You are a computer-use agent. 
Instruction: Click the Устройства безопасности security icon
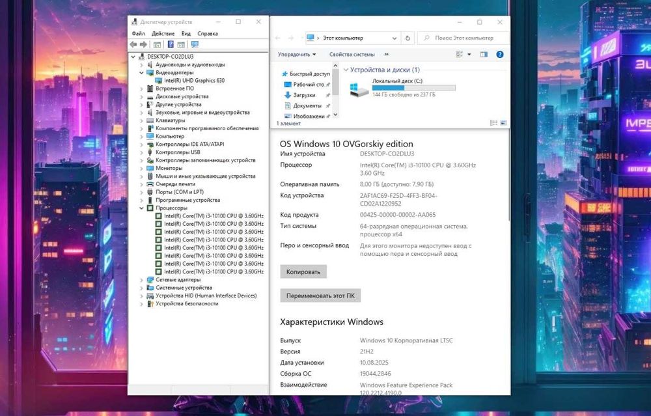pyautogui.click(x=150, y=303)
